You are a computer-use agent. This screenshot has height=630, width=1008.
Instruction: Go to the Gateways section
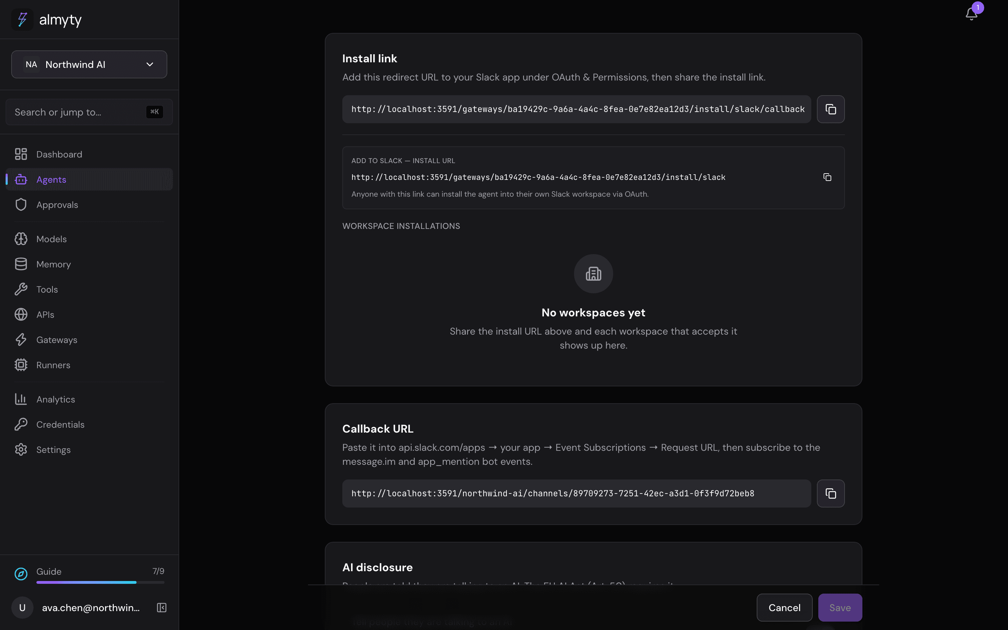click(89, 339)
